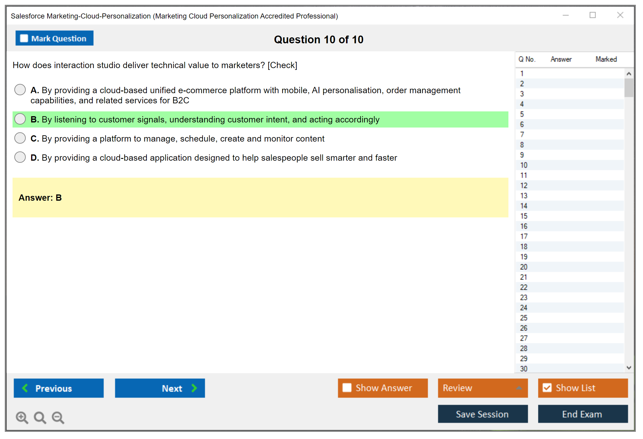Click the reset zoom magnifier icon
The height and width of the screenshot is (439, 643).
pyautogui.click(x=40, y=417)
